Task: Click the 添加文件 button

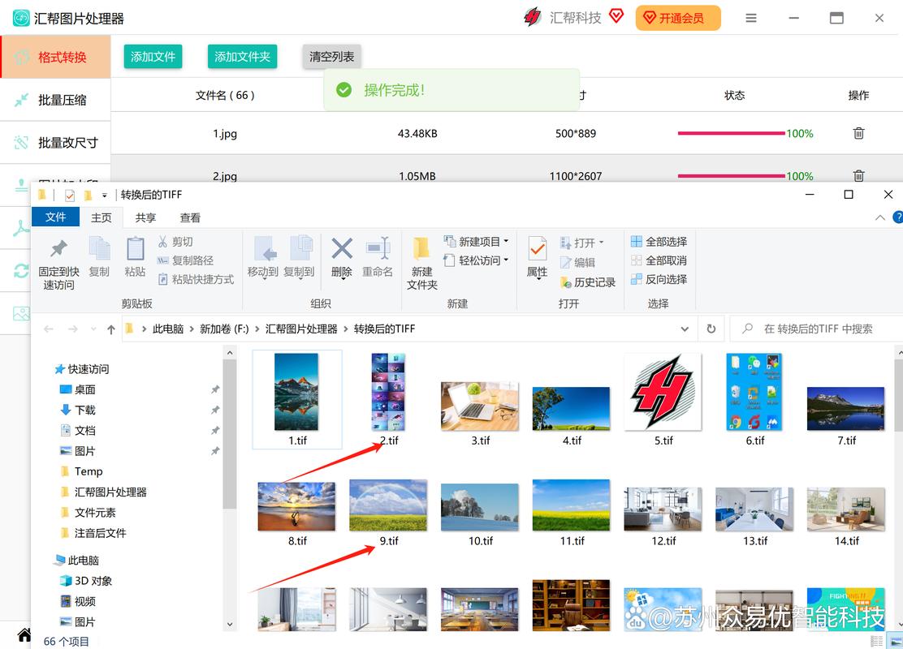Action: pos(153,57)
